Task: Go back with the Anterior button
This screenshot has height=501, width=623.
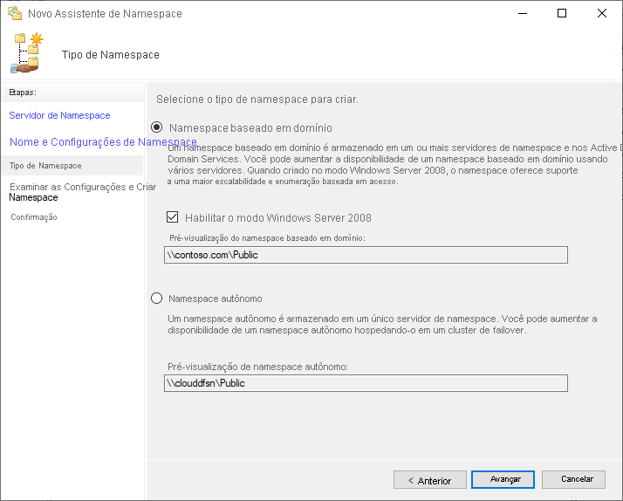Action: coord(430,480)
